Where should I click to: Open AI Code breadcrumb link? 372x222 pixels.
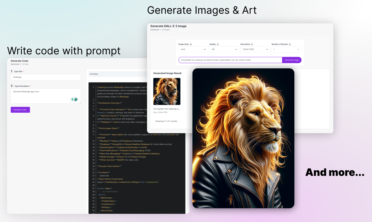[25, 64]
